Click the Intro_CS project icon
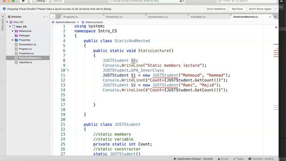 tap(14, 26)
